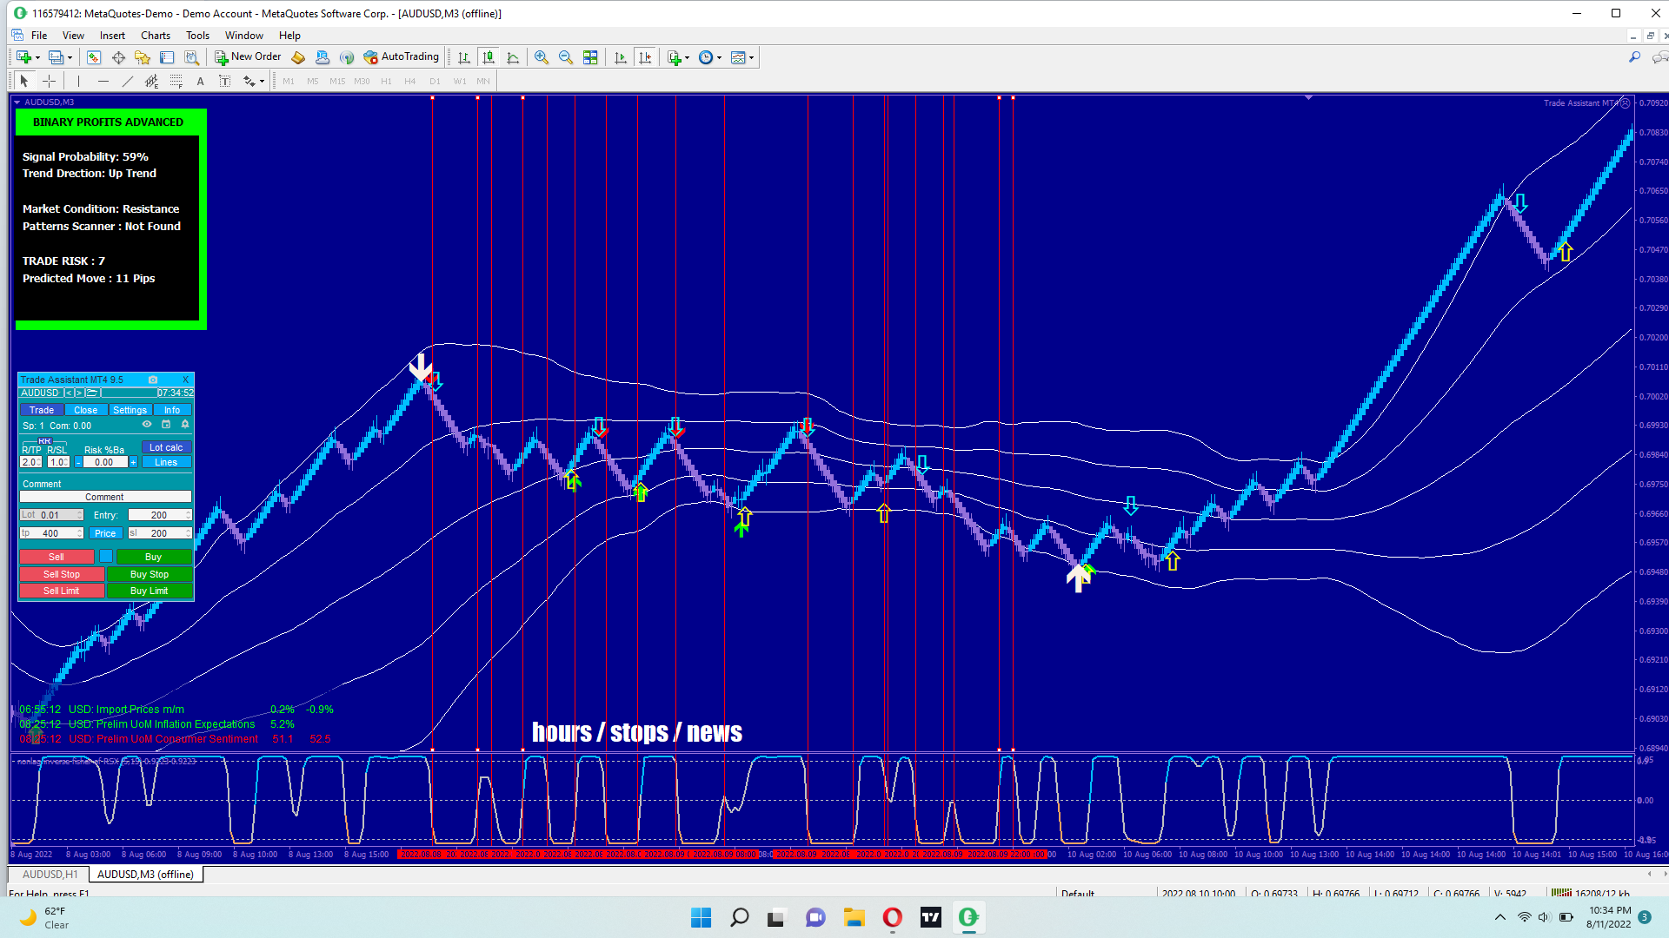Click the text label tool A
Image resolution: width=1669 pixels, height=938 pixels.
(200, 81)
